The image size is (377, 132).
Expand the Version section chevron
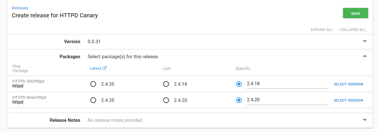(x=364, y=41)
